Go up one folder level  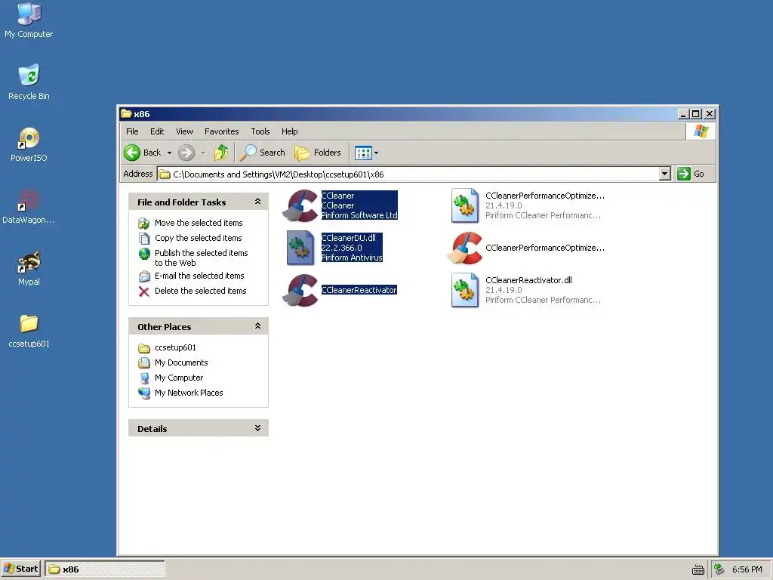[221, 153]
